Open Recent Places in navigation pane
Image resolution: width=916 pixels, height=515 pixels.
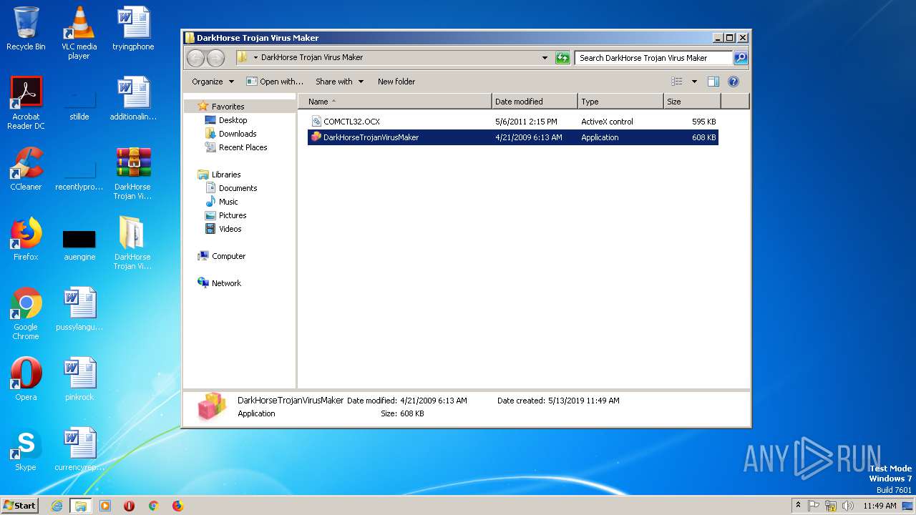point(236,147)
